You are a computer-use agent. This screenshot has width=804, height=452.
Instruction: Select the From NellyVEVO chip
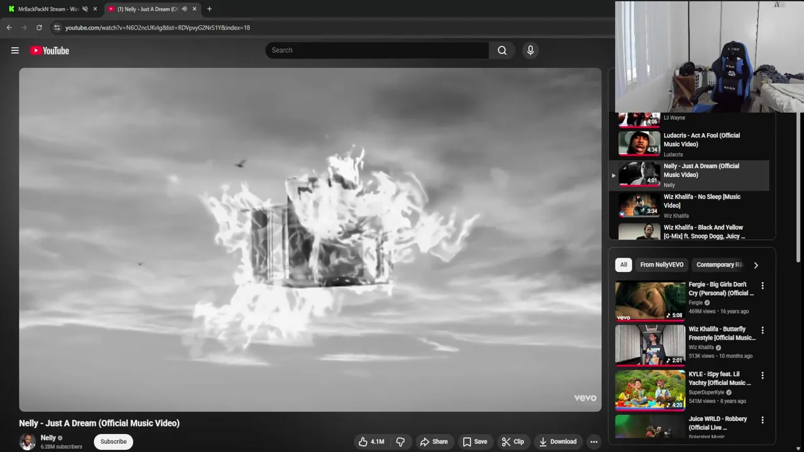click(661, 265)
